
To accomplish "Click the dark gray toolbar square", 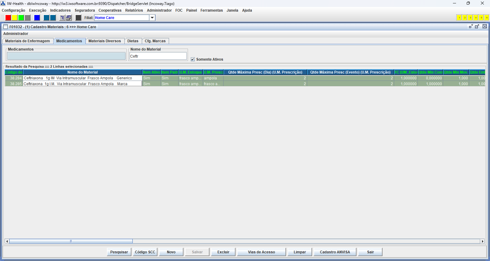I will point(78,18).
